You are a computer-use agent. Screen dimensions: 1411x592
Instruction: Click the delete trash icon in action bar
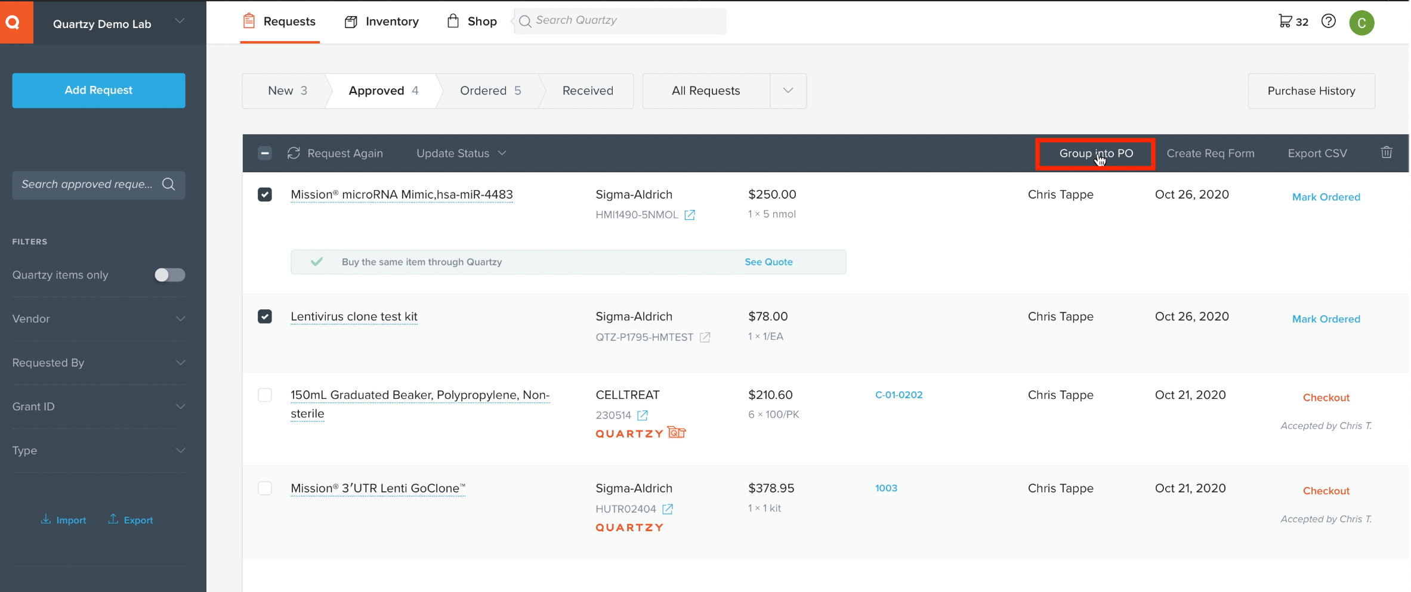[x=1387, y=153]
